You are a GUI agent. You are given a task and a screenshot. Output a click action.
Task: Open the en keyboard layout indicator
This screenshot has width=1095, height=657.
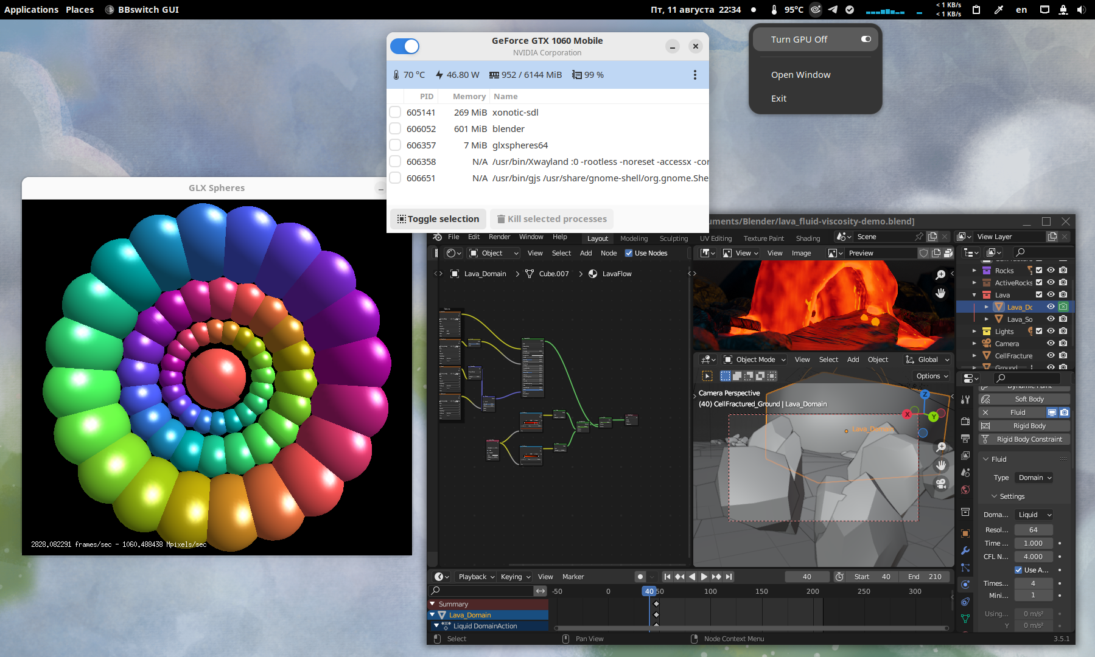(1021, 10)
